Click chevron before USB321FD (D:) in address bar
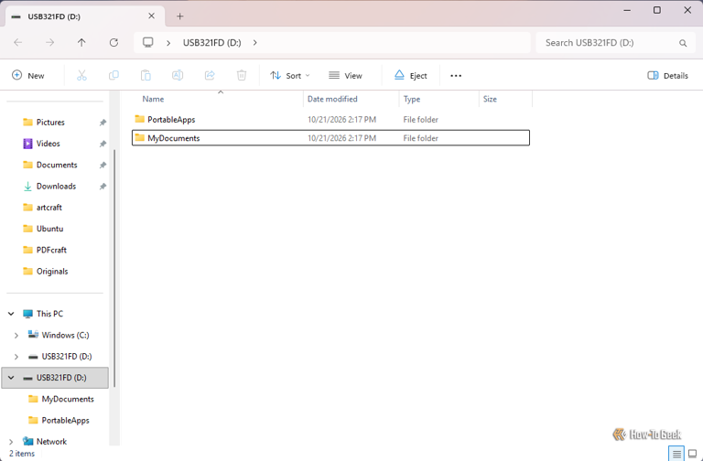This screenshot has height=461, width=703. pos(168,43)
